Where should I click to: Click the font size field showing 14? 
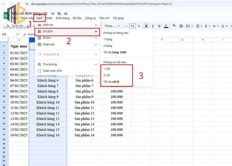133,26
